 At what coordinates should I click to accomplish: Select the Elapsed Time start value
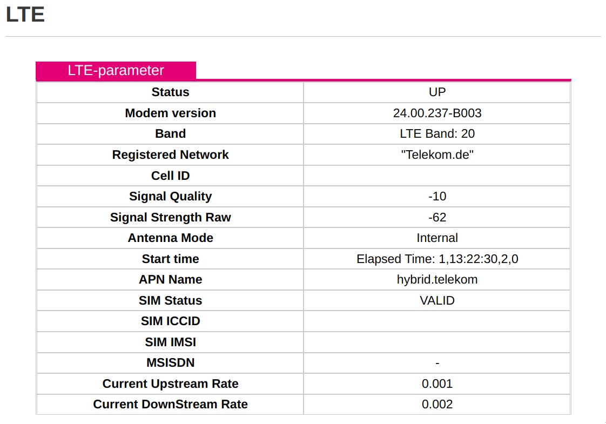pos(437,259)
